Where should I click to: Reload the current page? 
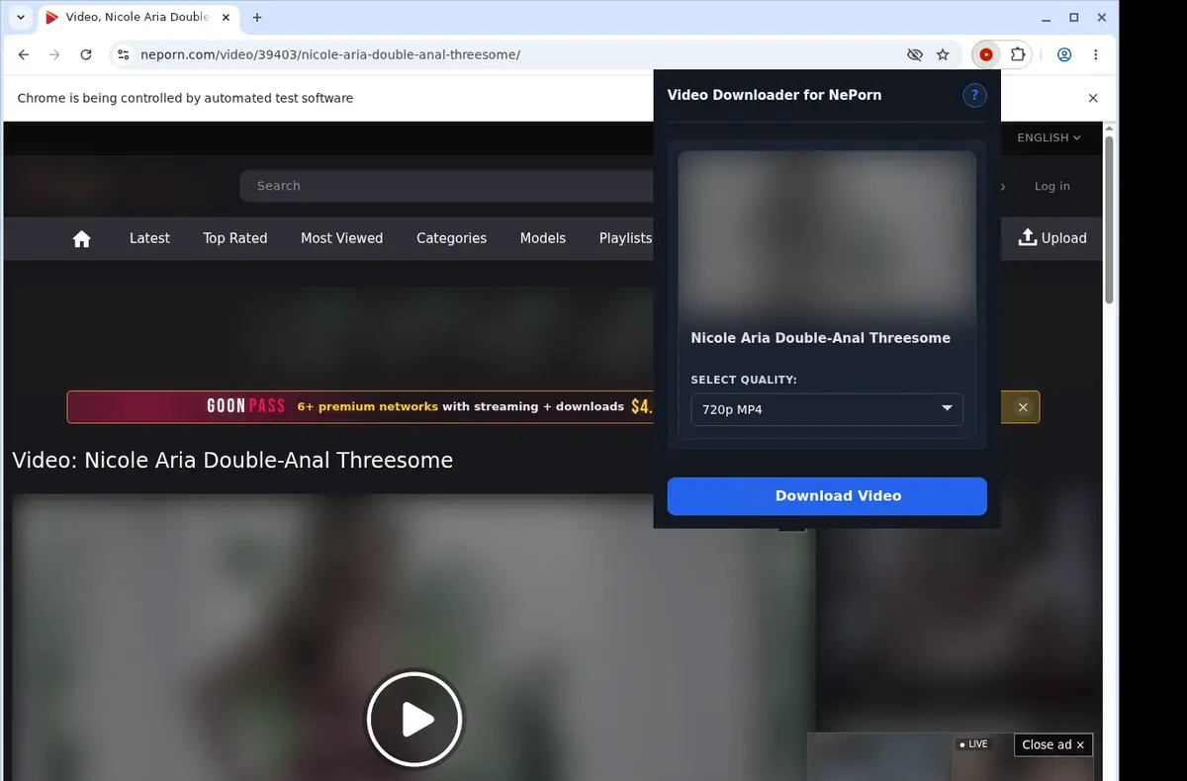86,55
